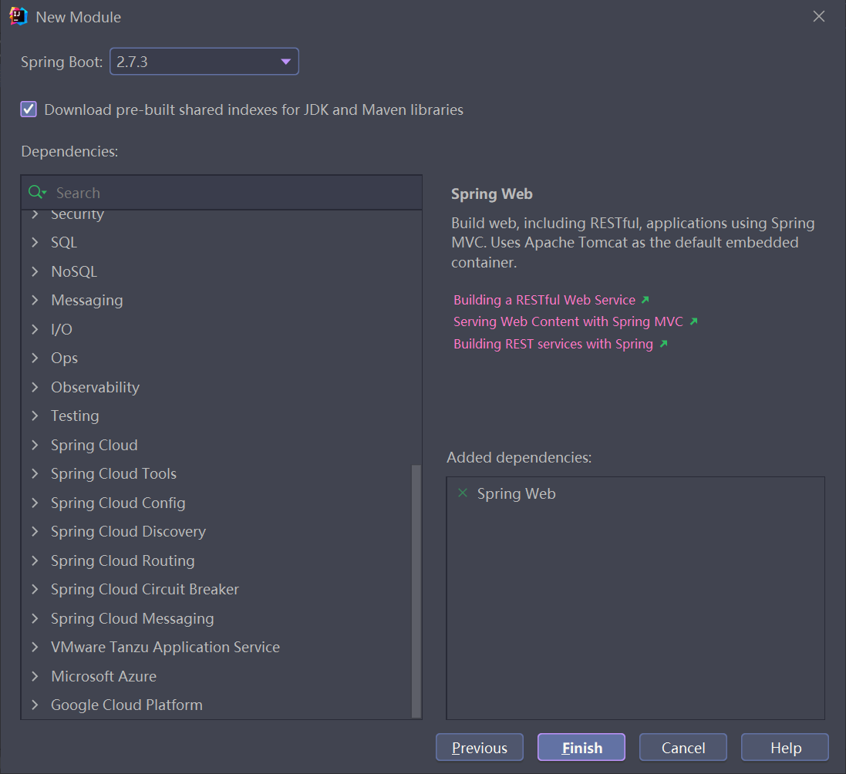The height and width of the screenshot is (774, 846).
Task: Close the New Module dialog
Action: tap(818, 17)
